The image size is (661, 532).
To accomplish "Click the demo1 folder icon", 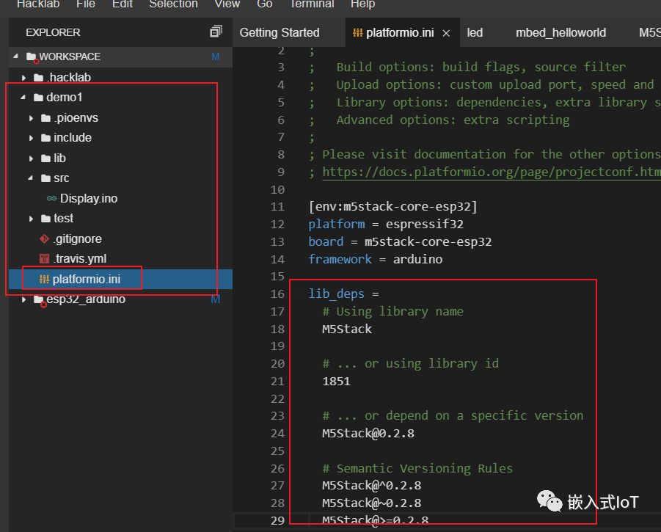I will 38,98.
